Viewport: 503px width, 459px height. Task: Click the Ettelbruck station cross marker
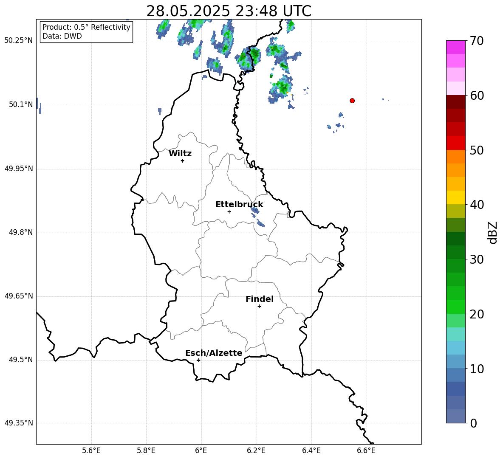(229, 211)
